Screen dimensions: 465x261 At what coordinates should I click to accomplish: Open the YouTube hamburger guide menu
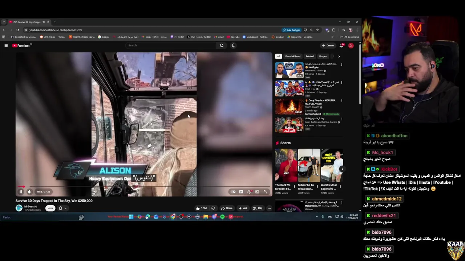6,46
